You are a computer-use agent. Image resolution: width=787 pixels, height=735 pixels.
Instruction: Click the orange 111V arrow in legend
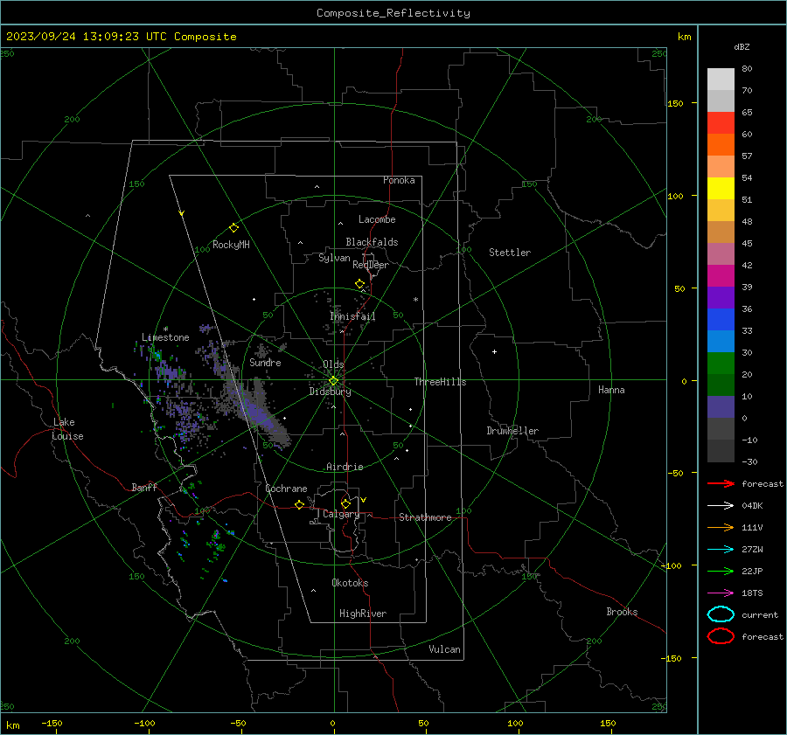[721, 527]
